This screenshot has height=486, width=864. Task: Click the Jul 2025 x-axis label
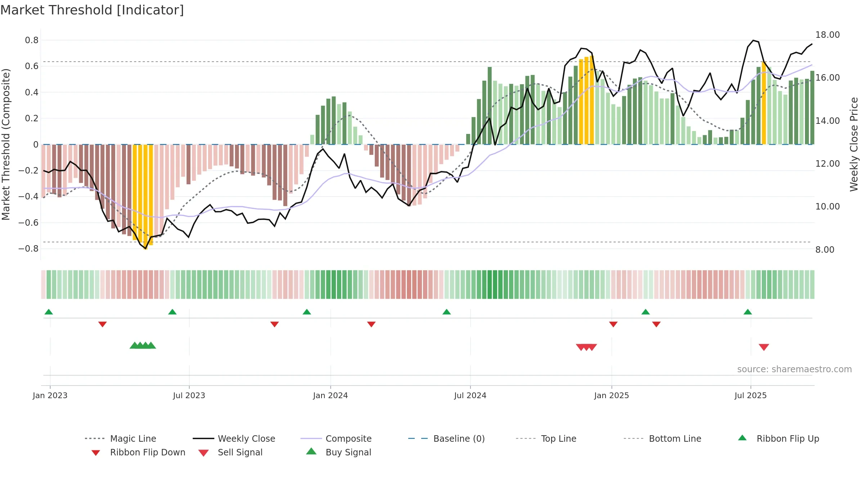[x=751, y=395]
